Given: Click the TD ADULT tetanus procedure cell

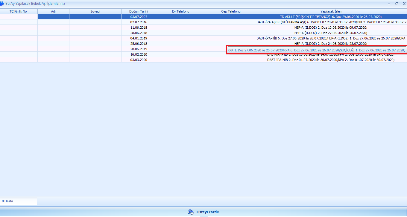Looking at the screenshot, I should [x=331, y=17].
